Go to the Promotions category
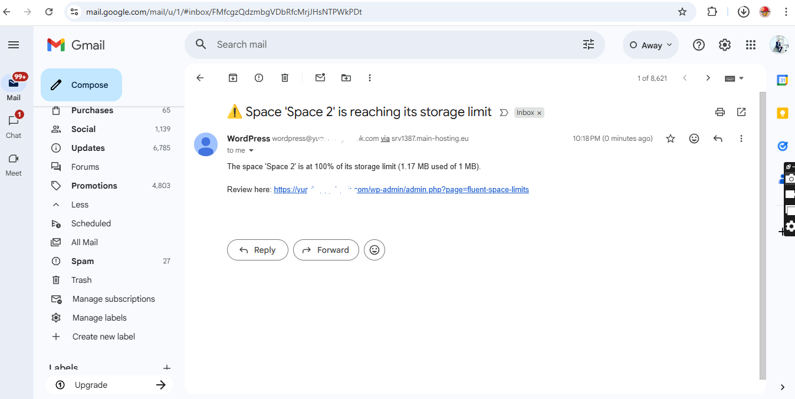The width and height of the screenshot is (795, 399). [x=94, y=186]
